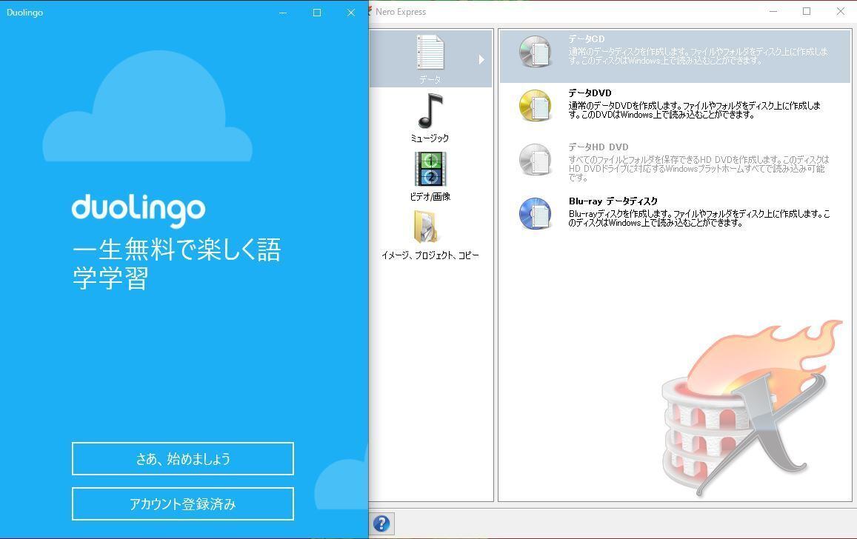This screenshot has width=857, height=539.
Task: Click the イメージ、プロジェクト、コピー label
Action: (430, 255)
